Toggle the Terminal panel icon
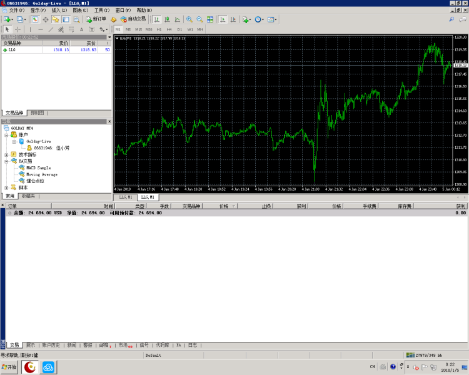The height and width of the screenshot is (375, 469). click(x=66, y=19)
